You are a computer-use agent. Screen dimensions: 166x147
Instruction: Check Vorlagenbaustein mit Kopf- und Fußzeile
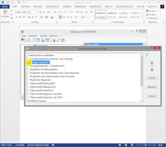[28, 59]
